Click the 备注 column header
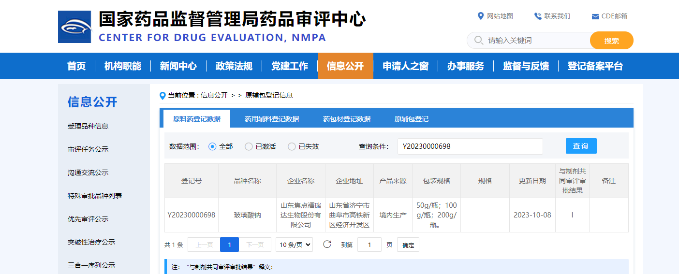This screenshot has height=274, width=679. pos(609,181)
